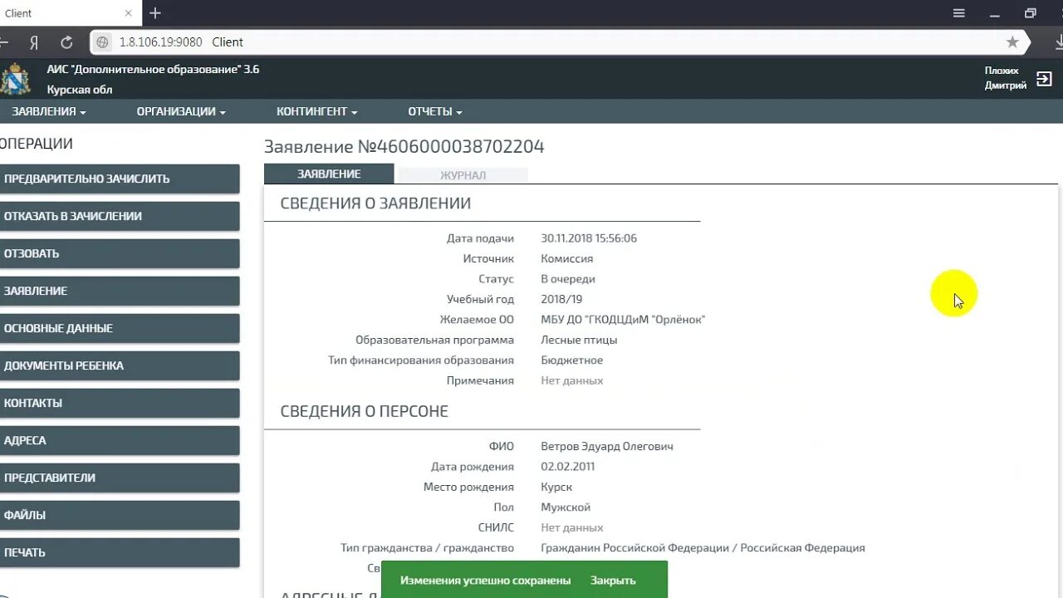This screenshot has height=598, width=1063.
Task: Click the status value "В очереди"
Action: point(568,279)
